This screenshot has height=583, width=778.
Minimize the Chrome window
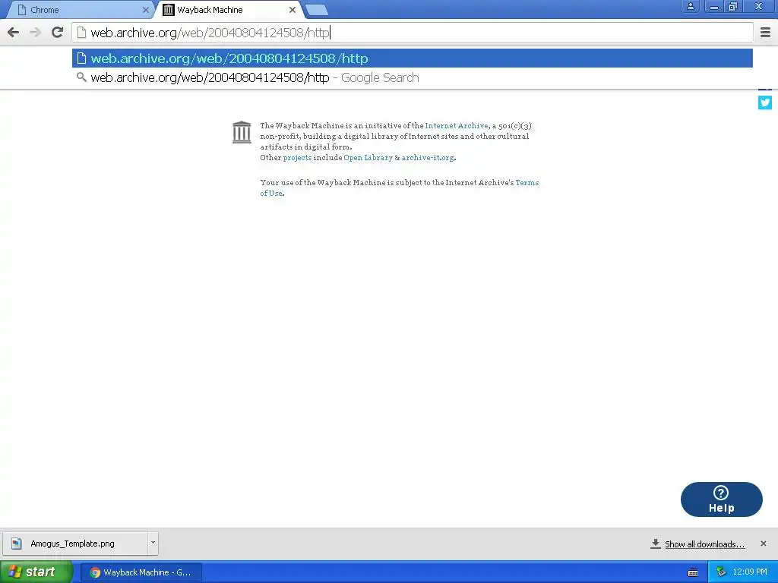(x=714, y=6)
